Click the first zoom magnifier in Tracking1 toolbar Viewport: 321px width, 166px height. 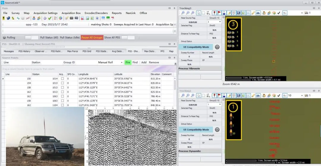pos(183,96)
